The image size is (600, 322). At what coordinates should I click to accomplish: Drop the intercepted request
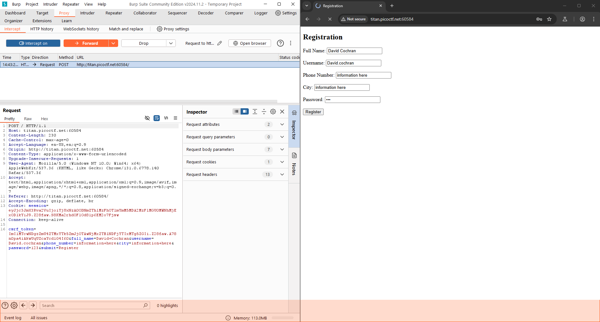144,43
